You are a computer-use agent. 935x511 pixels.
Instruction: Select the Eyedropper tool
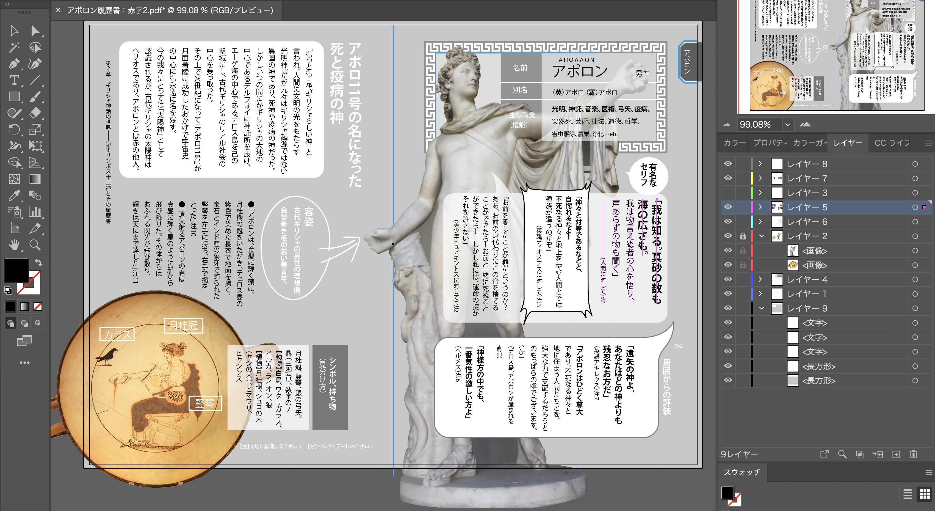coord(14,195)
